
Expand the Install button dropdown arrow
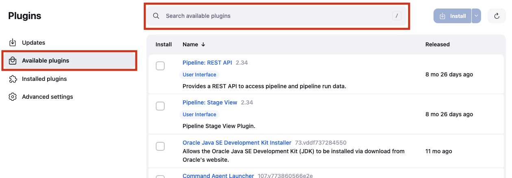point(476,16)
